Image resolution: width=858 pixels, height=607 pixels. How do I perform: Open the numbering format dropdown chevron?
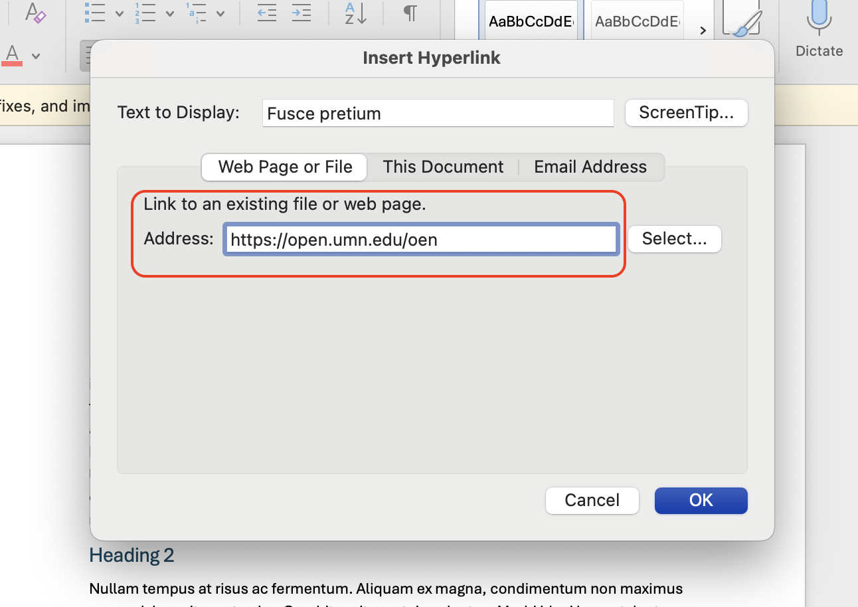coord(169,13)
